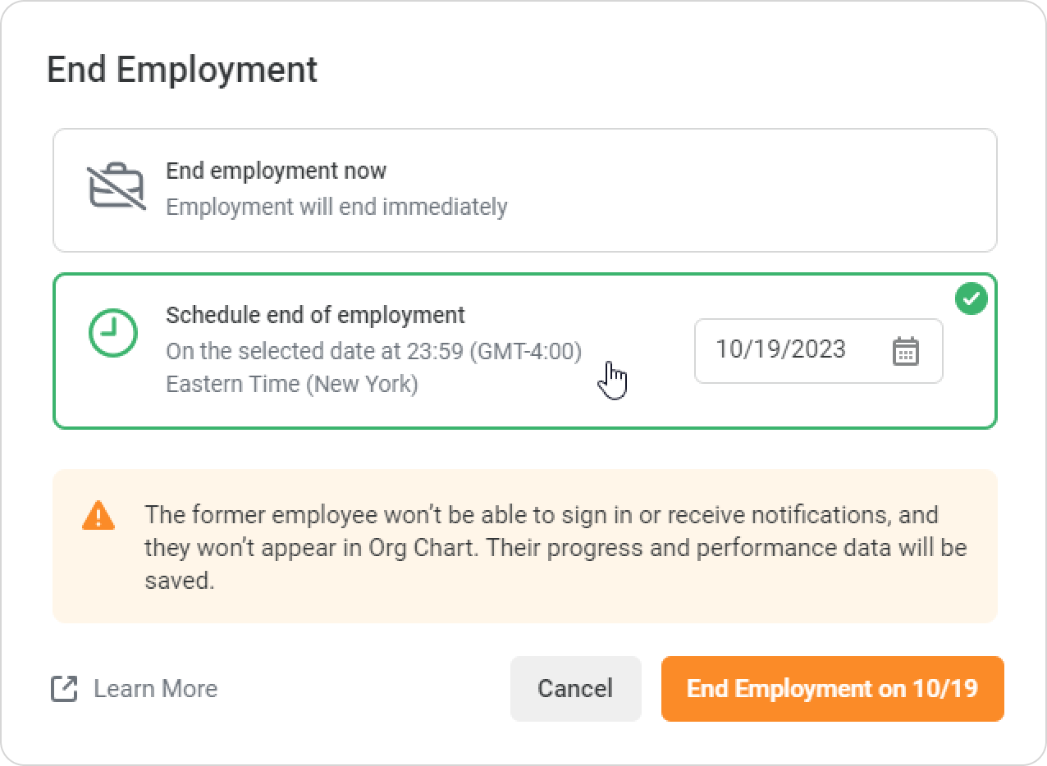Click the external link icon beside Learn More
1047x766 pixels.
pos(64,689)
